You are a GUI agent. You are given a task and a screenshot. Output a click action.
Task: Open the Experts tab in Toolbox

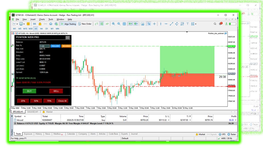(x=124, y=134)
